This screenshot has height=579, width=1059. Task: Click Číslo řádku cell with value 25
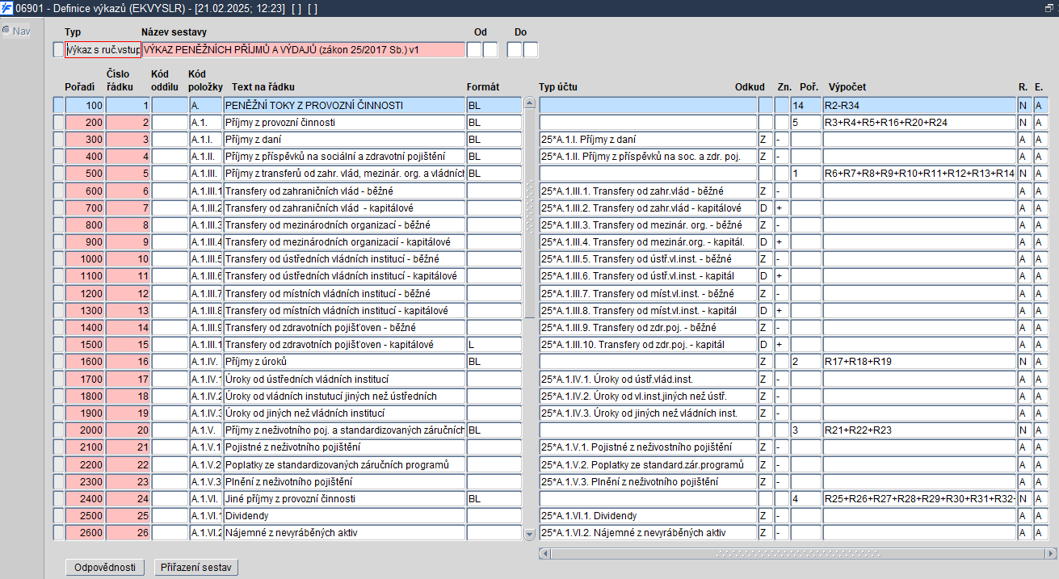[x=128, y=516]
